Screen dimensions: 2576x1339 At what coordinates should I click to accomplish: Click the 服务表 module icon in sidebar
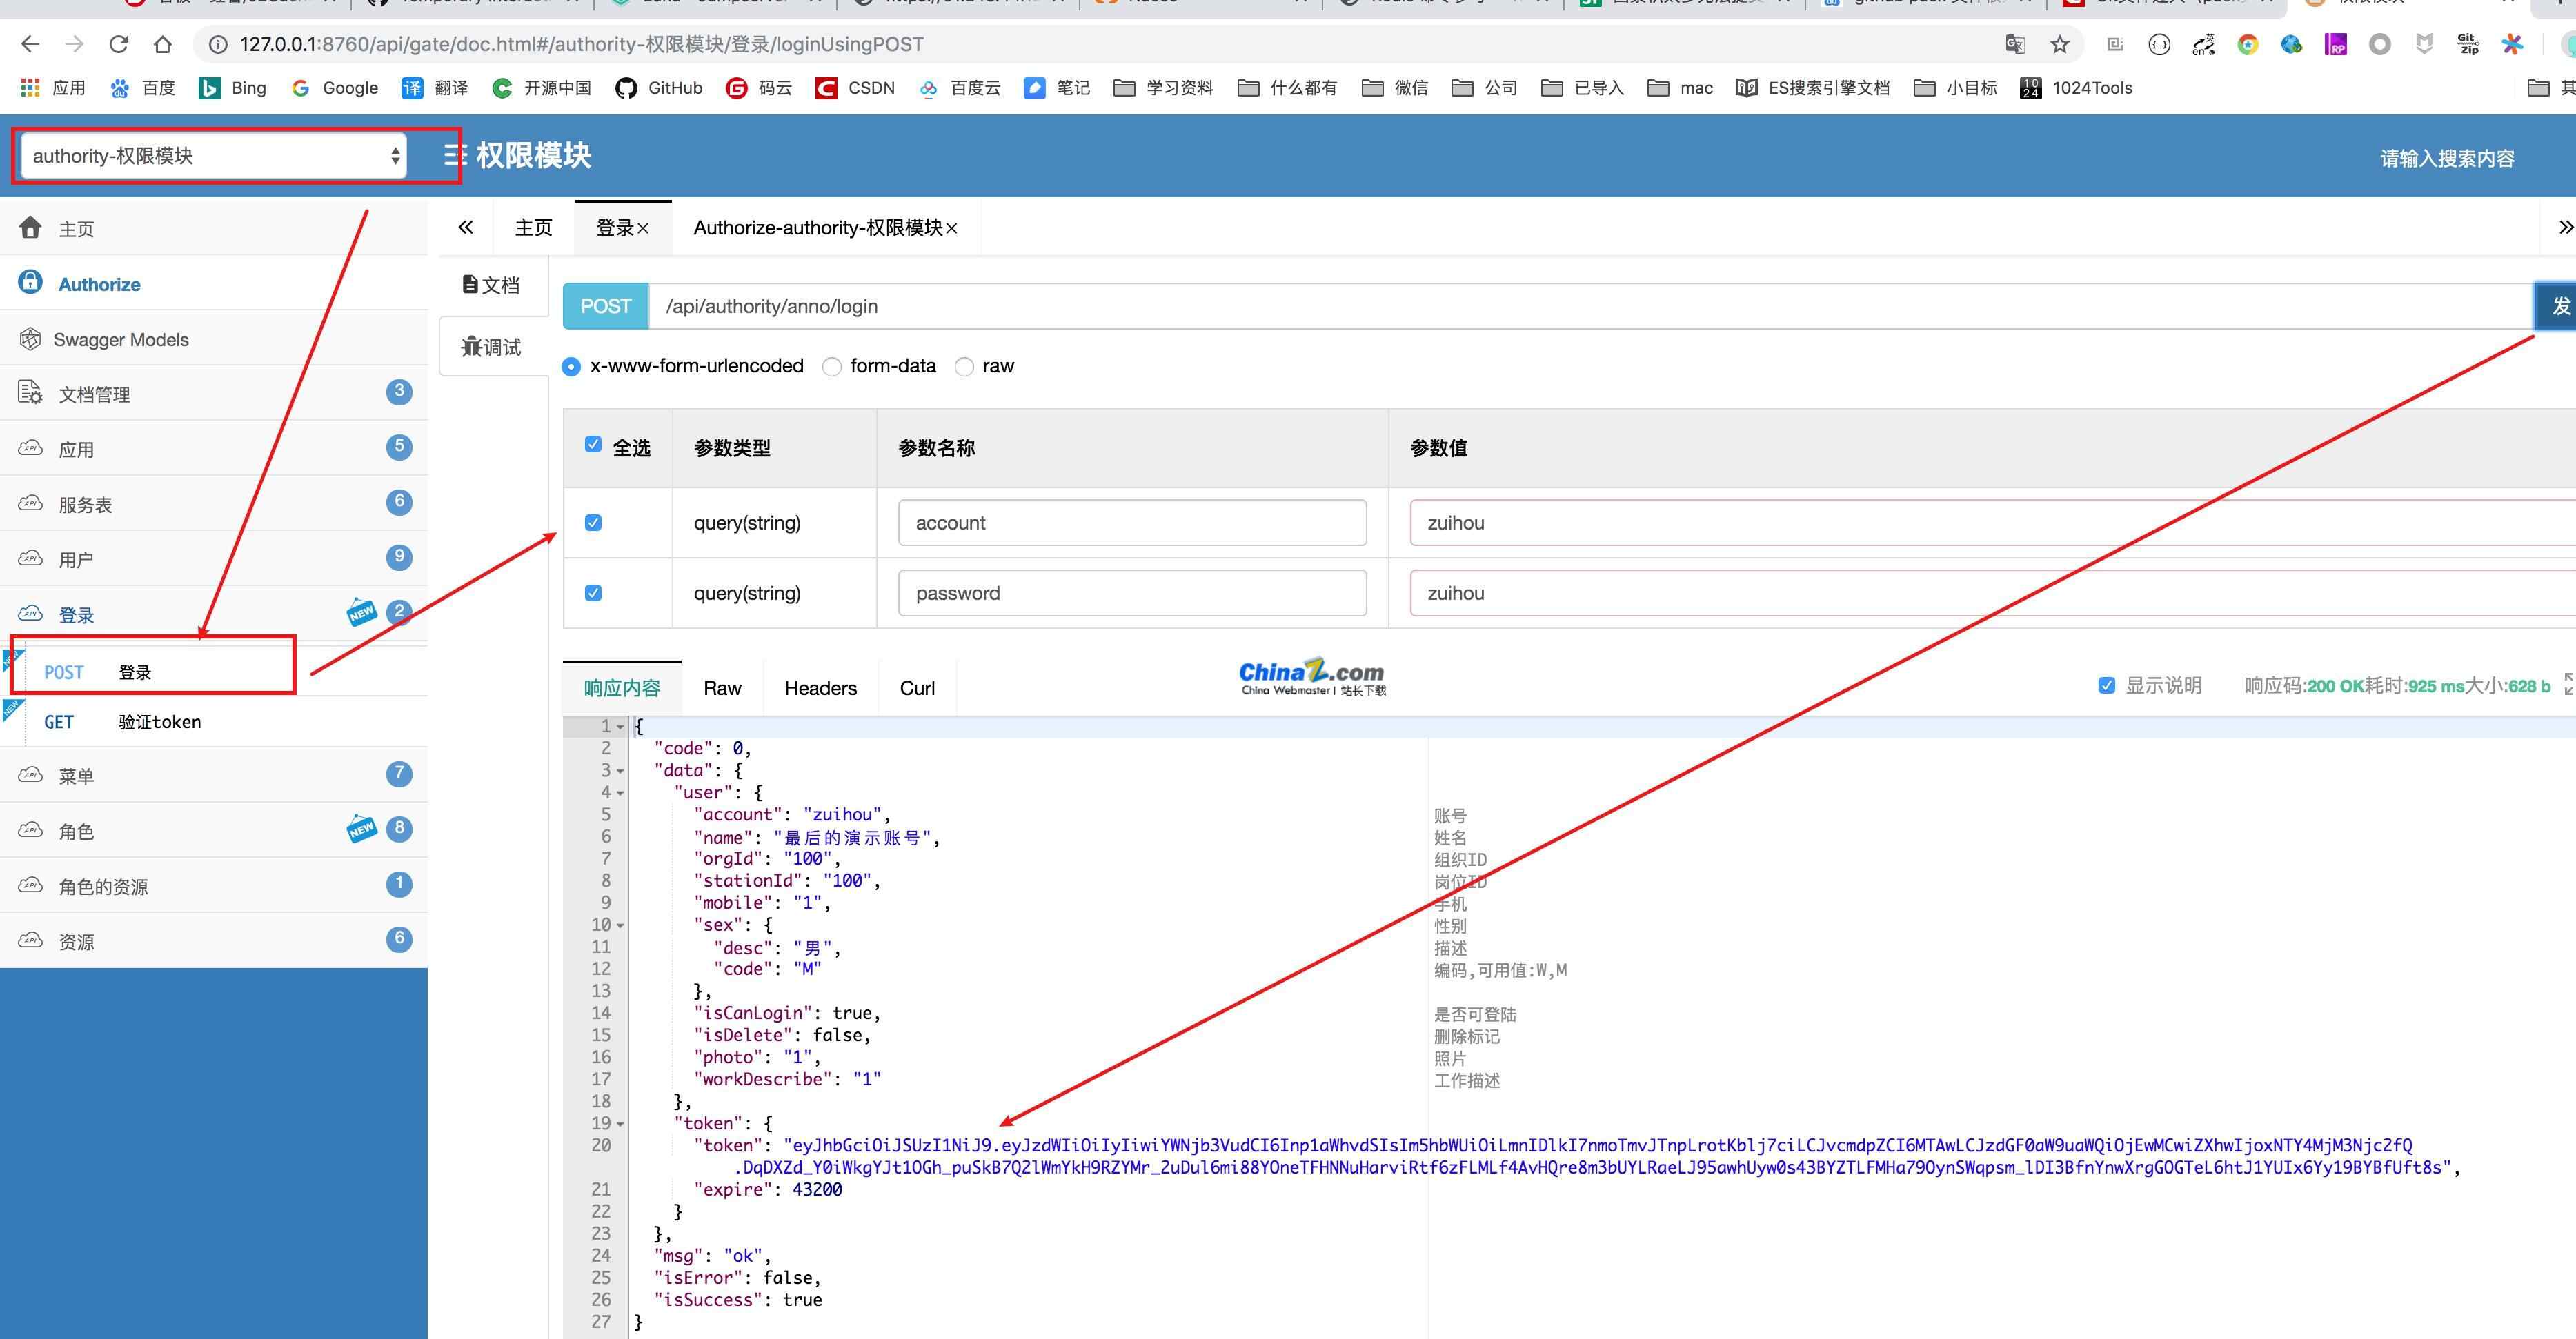[34, 504]
